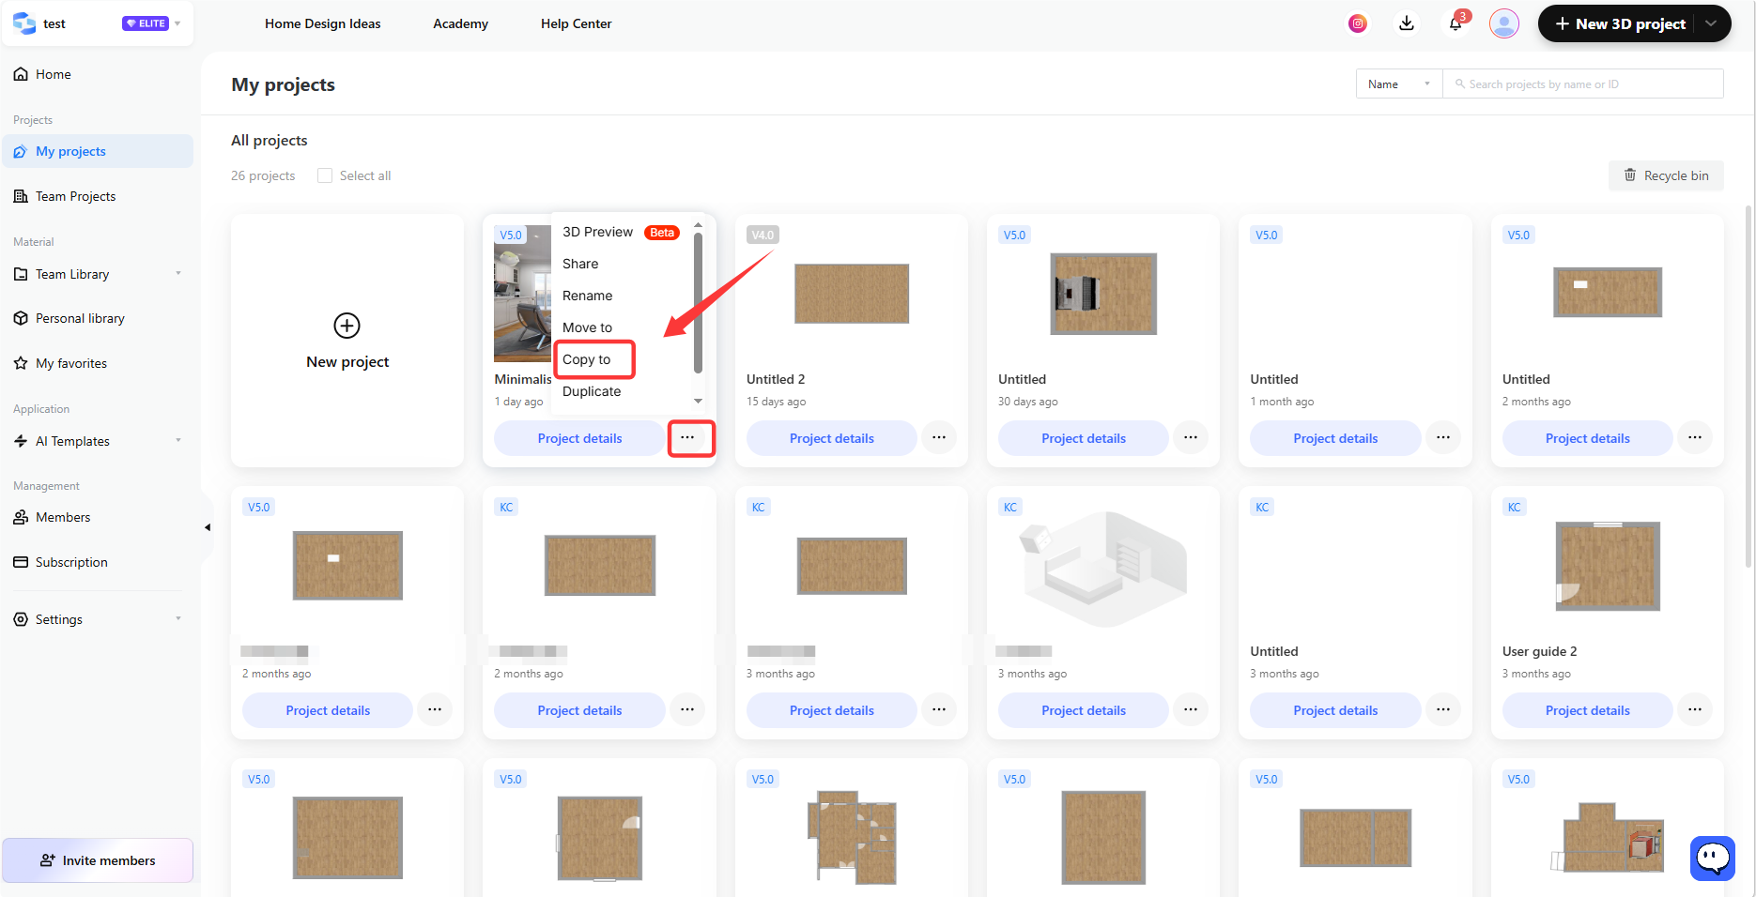Open more options for User guide 2
This screenshot has width=1756, height=897.
1695,710
